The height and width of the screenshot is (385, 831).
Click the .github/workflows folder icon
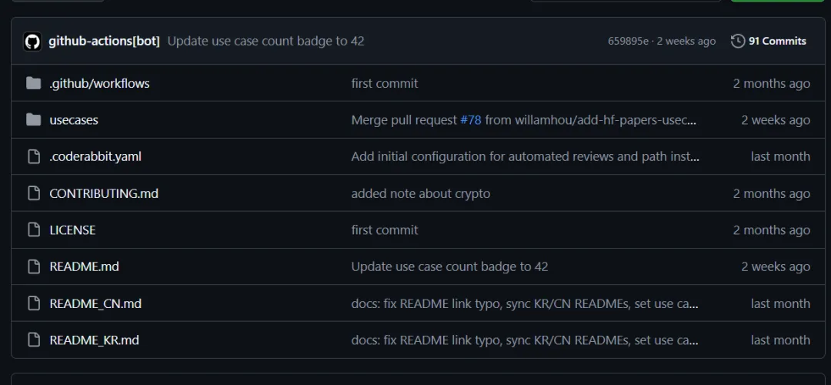pyautogui.click(x=33, y=83)
